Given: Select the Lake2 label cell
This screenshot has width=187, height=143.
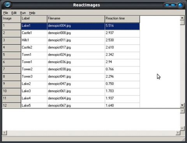Looking at the screenshot, I should (x=34, y=85).
